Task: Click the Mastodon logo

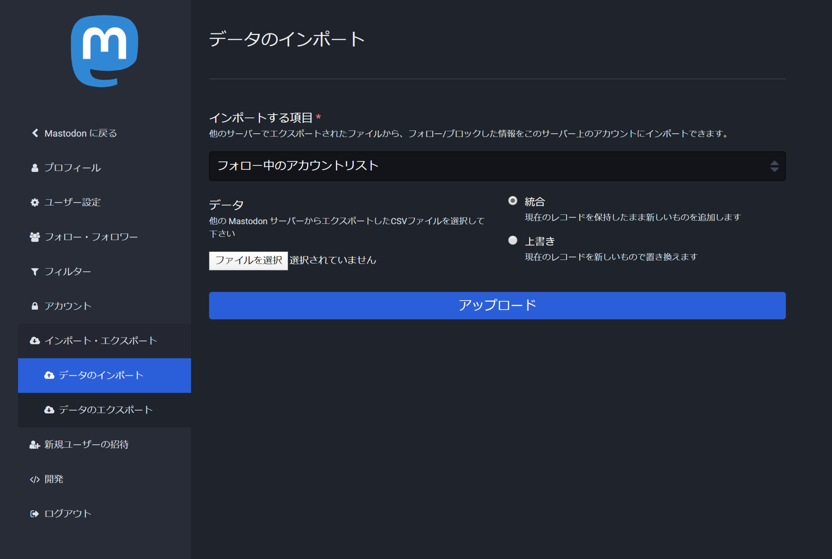Action: [x=104, y=50]
